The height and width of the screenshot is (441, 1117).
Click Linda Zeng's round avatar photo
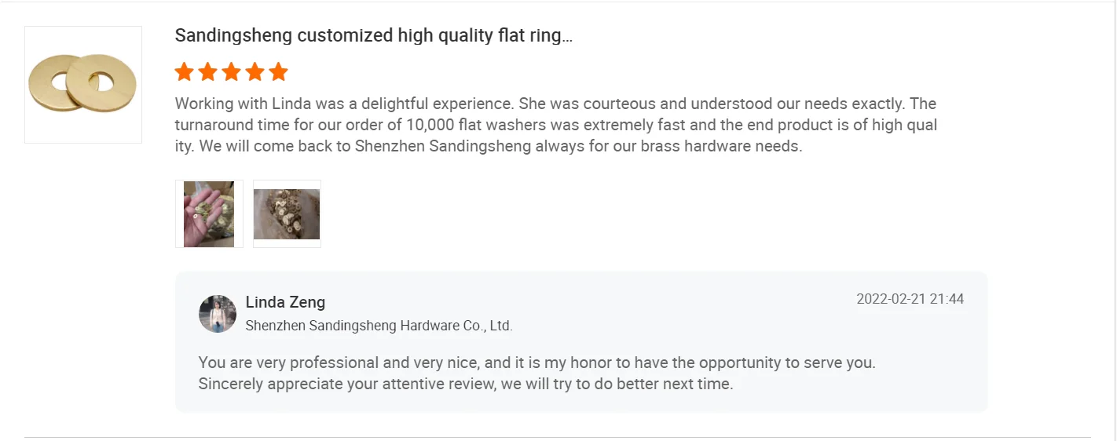218,314
